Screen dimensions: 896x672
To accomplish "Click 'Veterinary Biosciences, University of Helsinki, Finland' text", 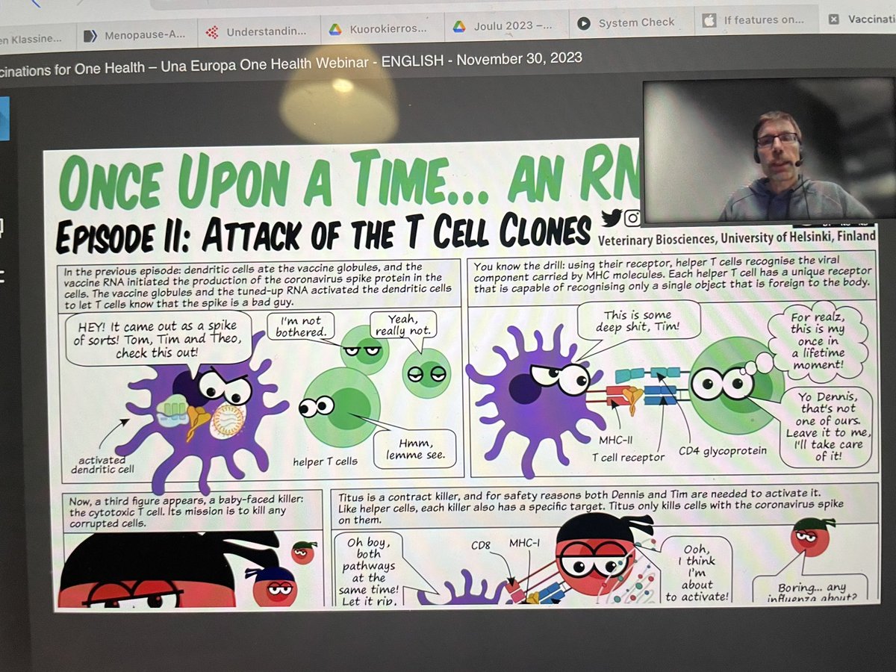I will click(x=737, y=237).
